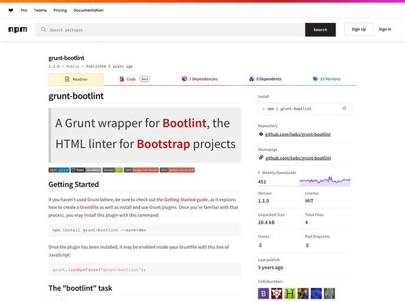Open the Gruntfile link in the paragraph
Image resolution: width=405 pixels, height=301 pixels.
pyautogui.click(x=89, y=208)
